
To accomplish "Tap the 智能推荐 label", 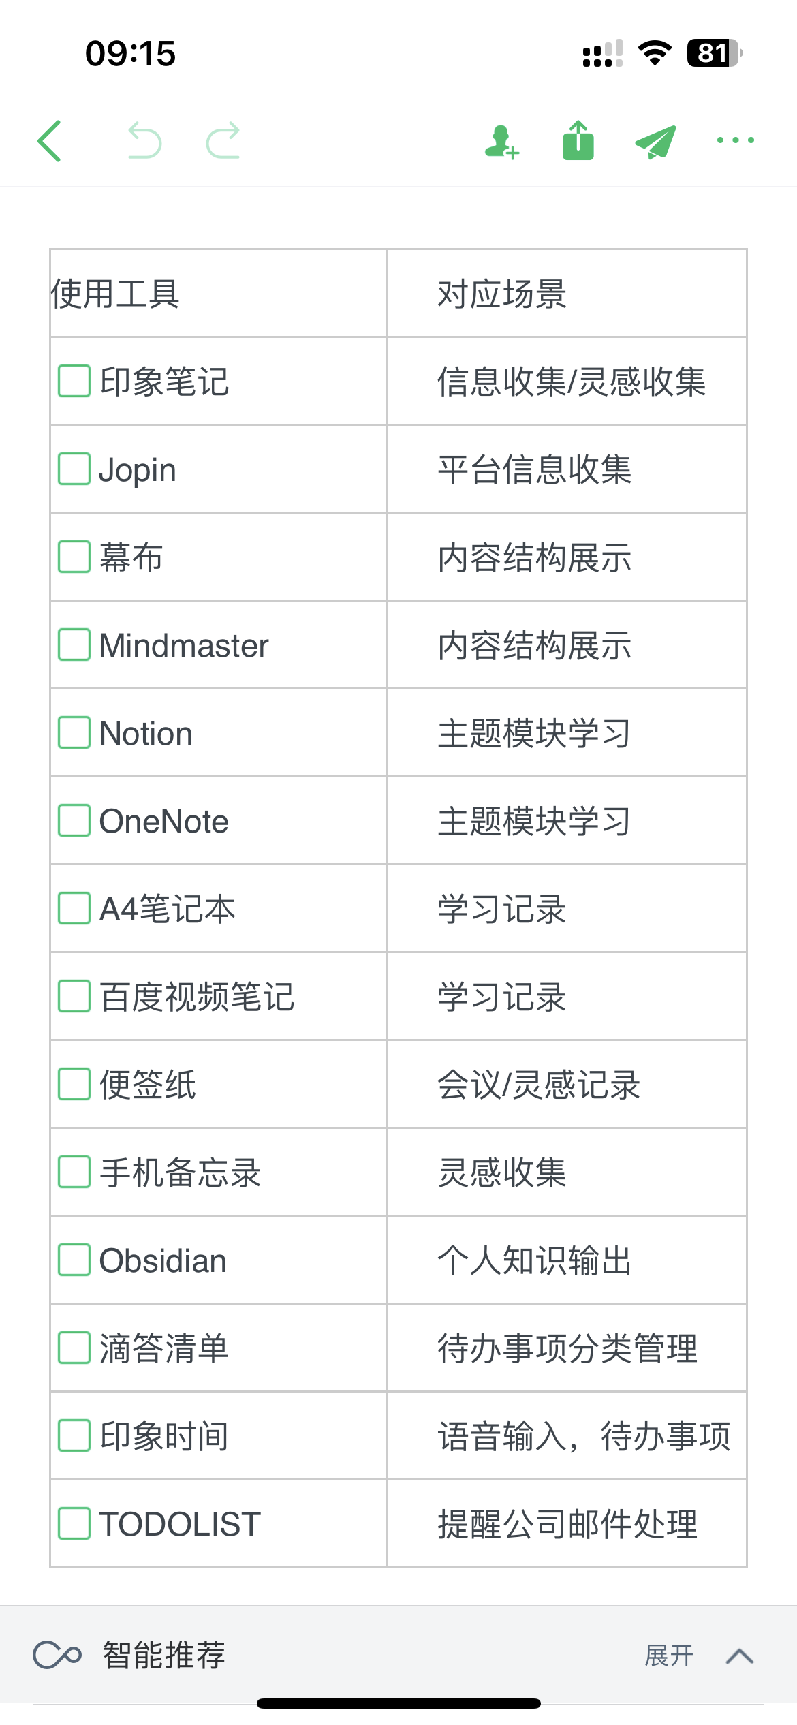I will pos(164,1655).
